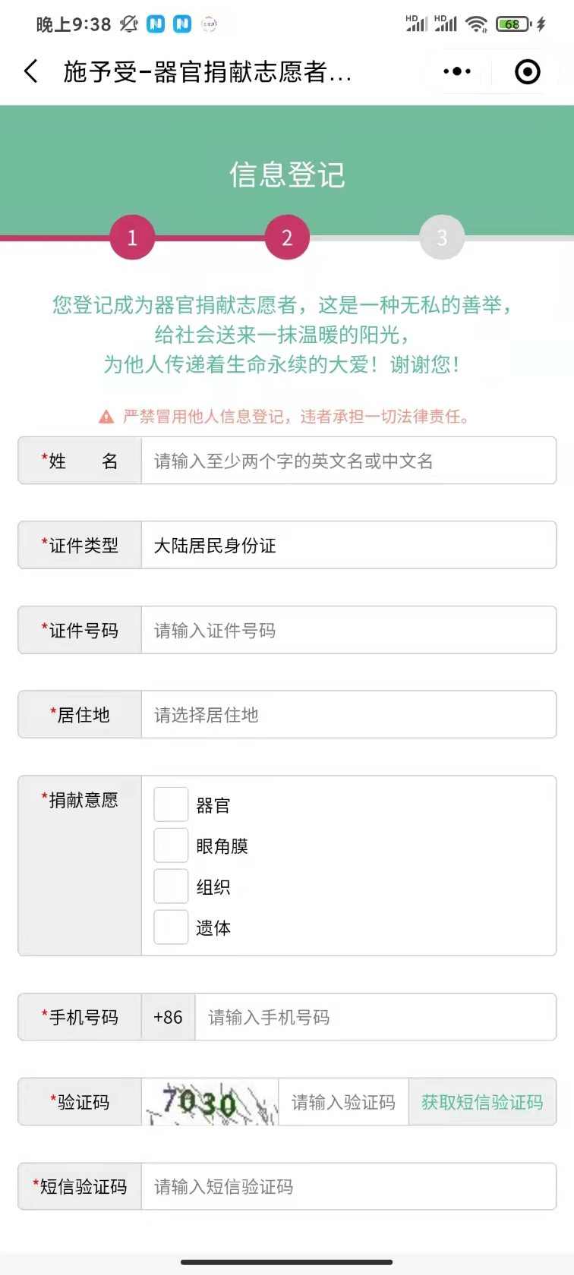The height and width of the screenshot is (1275, 574).
Task: Focus the 手机号码 input field
Action: click(x=375, y=1017)
